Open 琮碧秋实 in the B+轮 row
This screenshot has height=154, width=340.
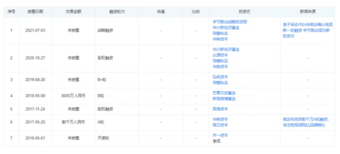(220, 82)
